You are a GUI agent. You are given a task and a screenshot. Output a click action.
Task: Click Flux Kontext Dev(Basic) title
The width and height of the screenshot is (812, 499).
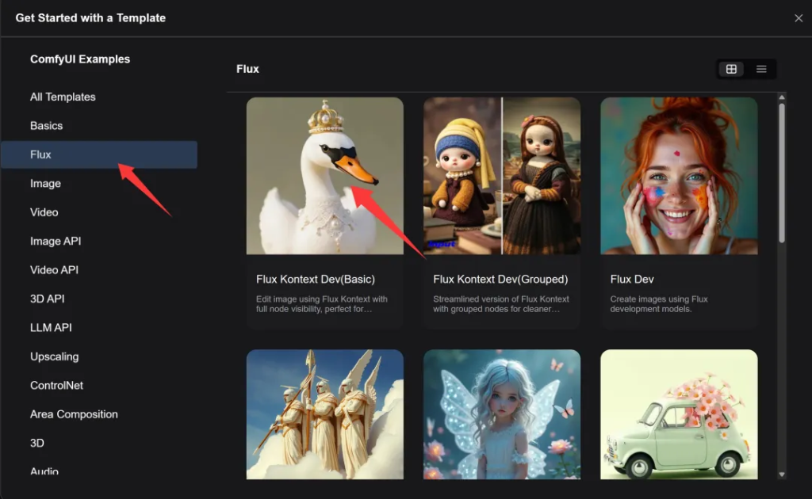316,280
